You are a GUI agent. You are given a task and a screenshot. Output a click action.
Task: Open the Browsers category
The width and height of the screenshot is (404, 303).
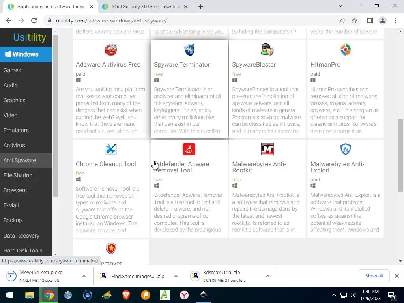point(15,190)
